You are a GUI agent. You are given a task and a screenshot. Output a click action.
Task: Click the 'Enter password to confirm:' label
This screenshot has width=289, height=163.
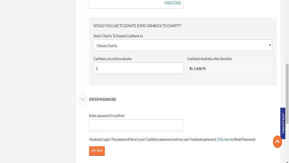107,116
